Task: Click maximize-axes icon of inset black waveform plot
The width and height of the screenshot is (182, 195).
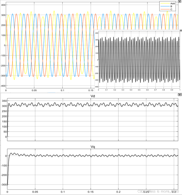Action: [x=181, y=30]
